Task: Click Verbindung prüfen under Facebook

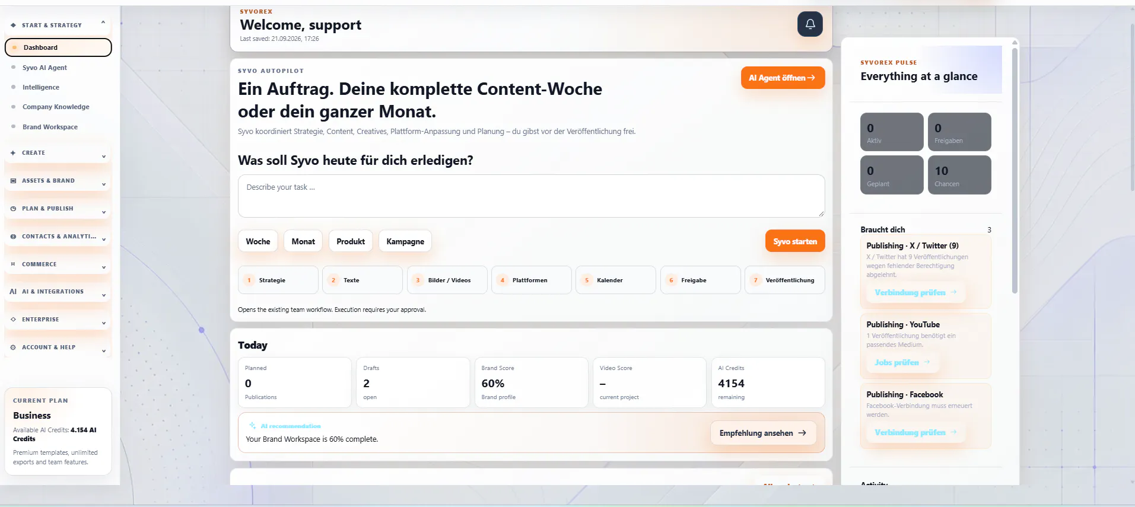Action: pos(915,432)
